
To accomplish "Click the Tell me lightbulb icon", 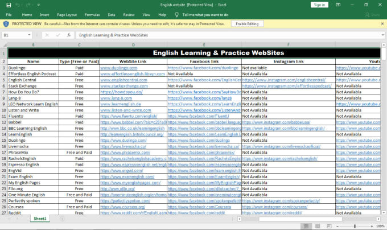I will [177, 15].
